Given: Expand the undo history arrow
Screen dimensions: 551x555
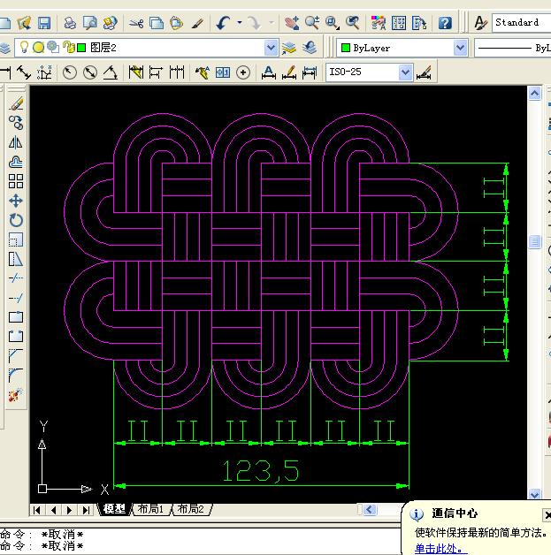Looking at the screenshot, I should (240, 23).
